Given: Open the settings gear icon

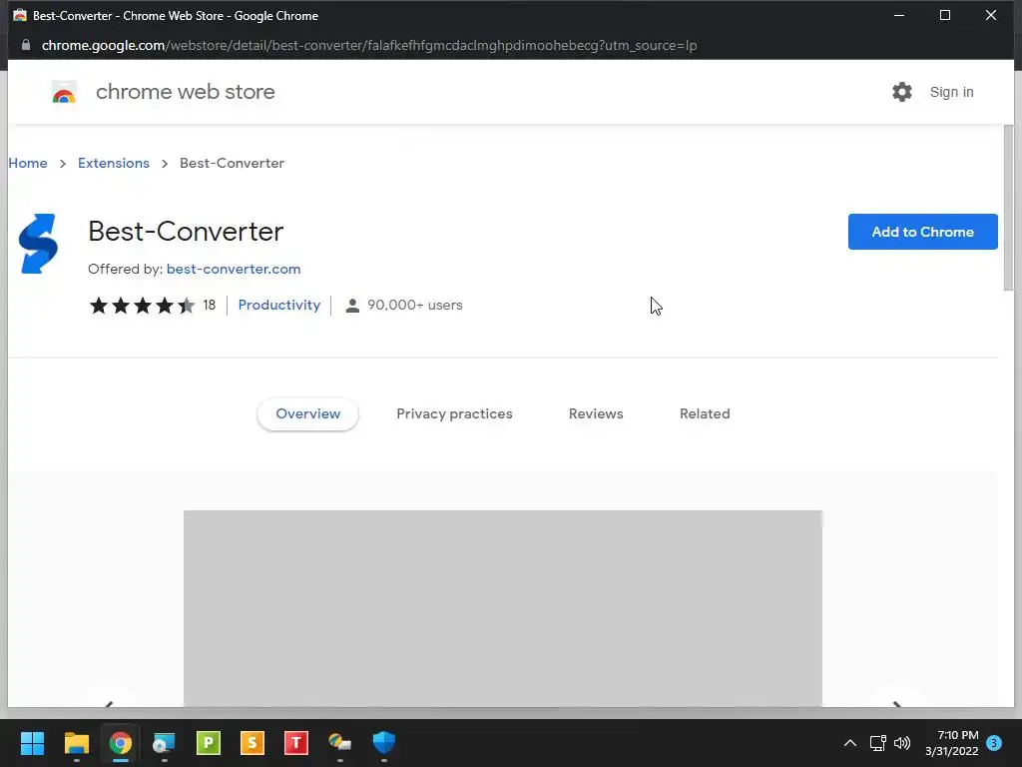Looking at the screenshot, I should (902, 92).
